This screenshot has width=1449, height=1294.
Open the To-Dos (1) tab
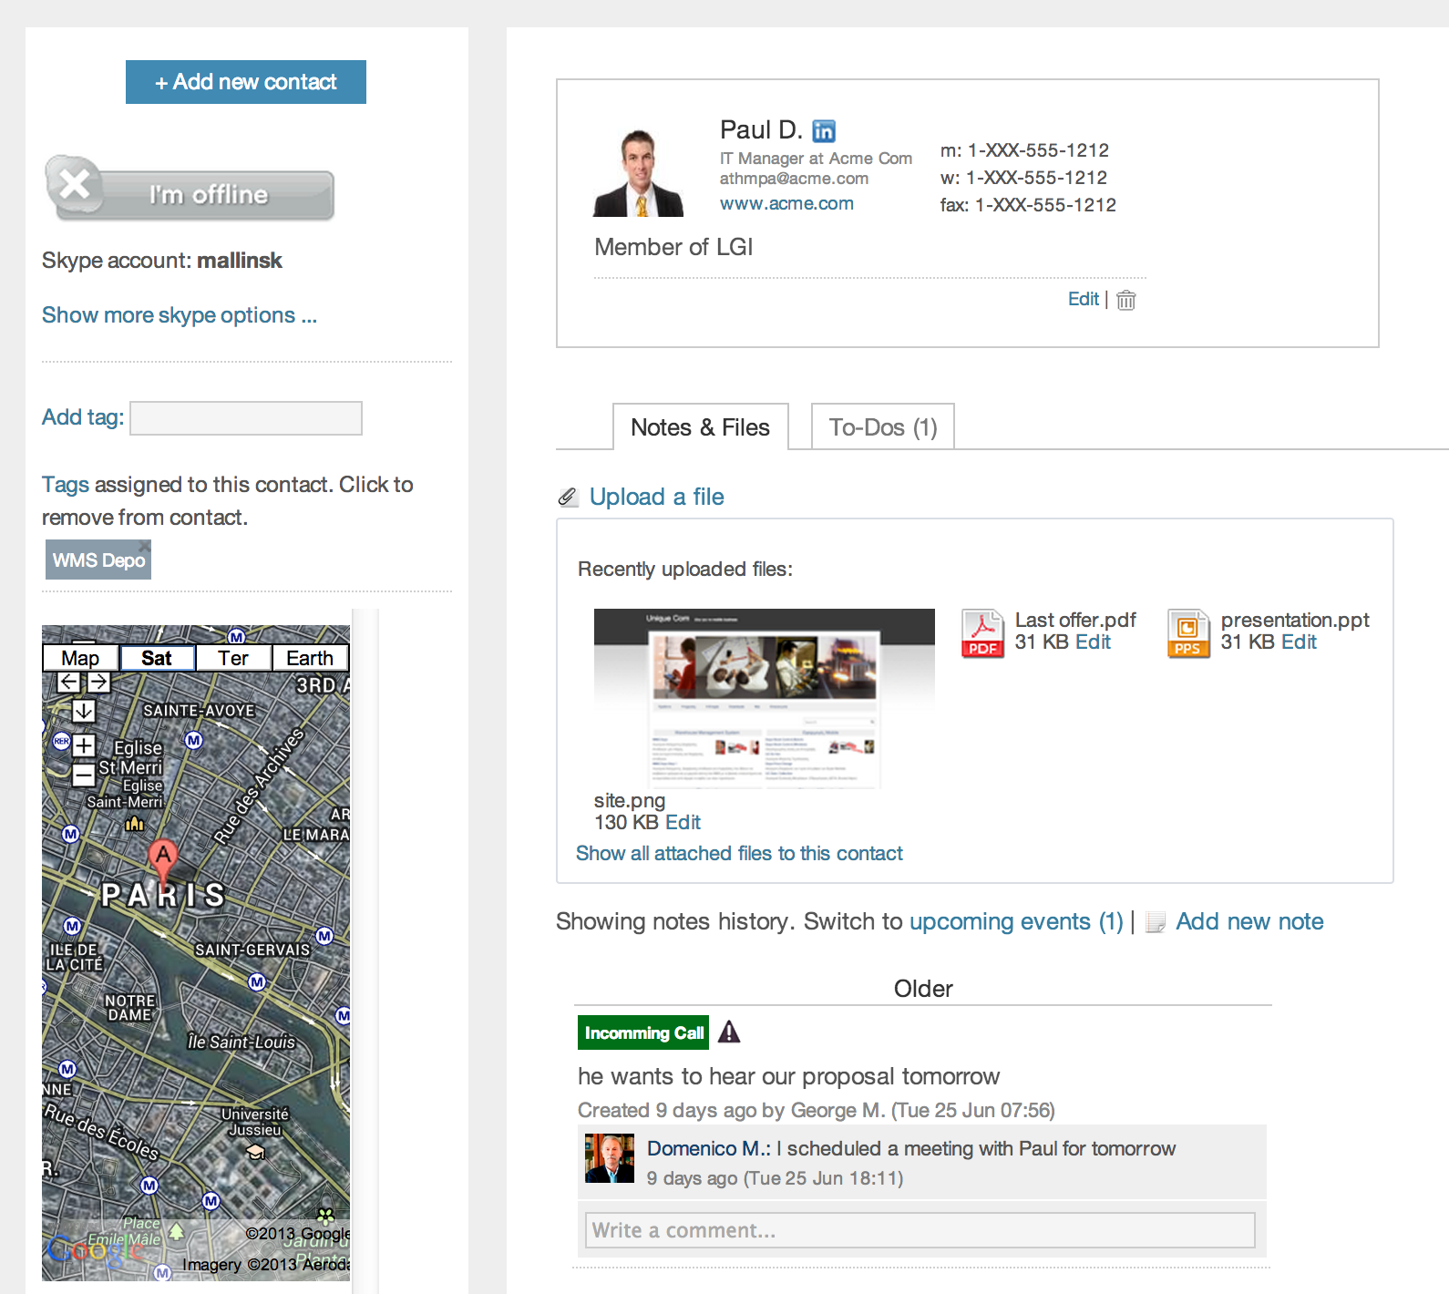tap(882, 427)
